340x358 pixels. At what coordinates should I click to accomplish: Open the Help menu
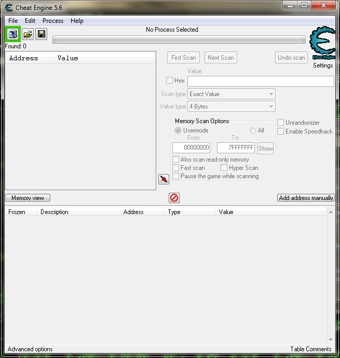[x=77, y=21]
